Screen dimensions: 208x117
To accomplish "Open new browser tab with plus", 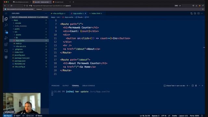I will [73, 2].
